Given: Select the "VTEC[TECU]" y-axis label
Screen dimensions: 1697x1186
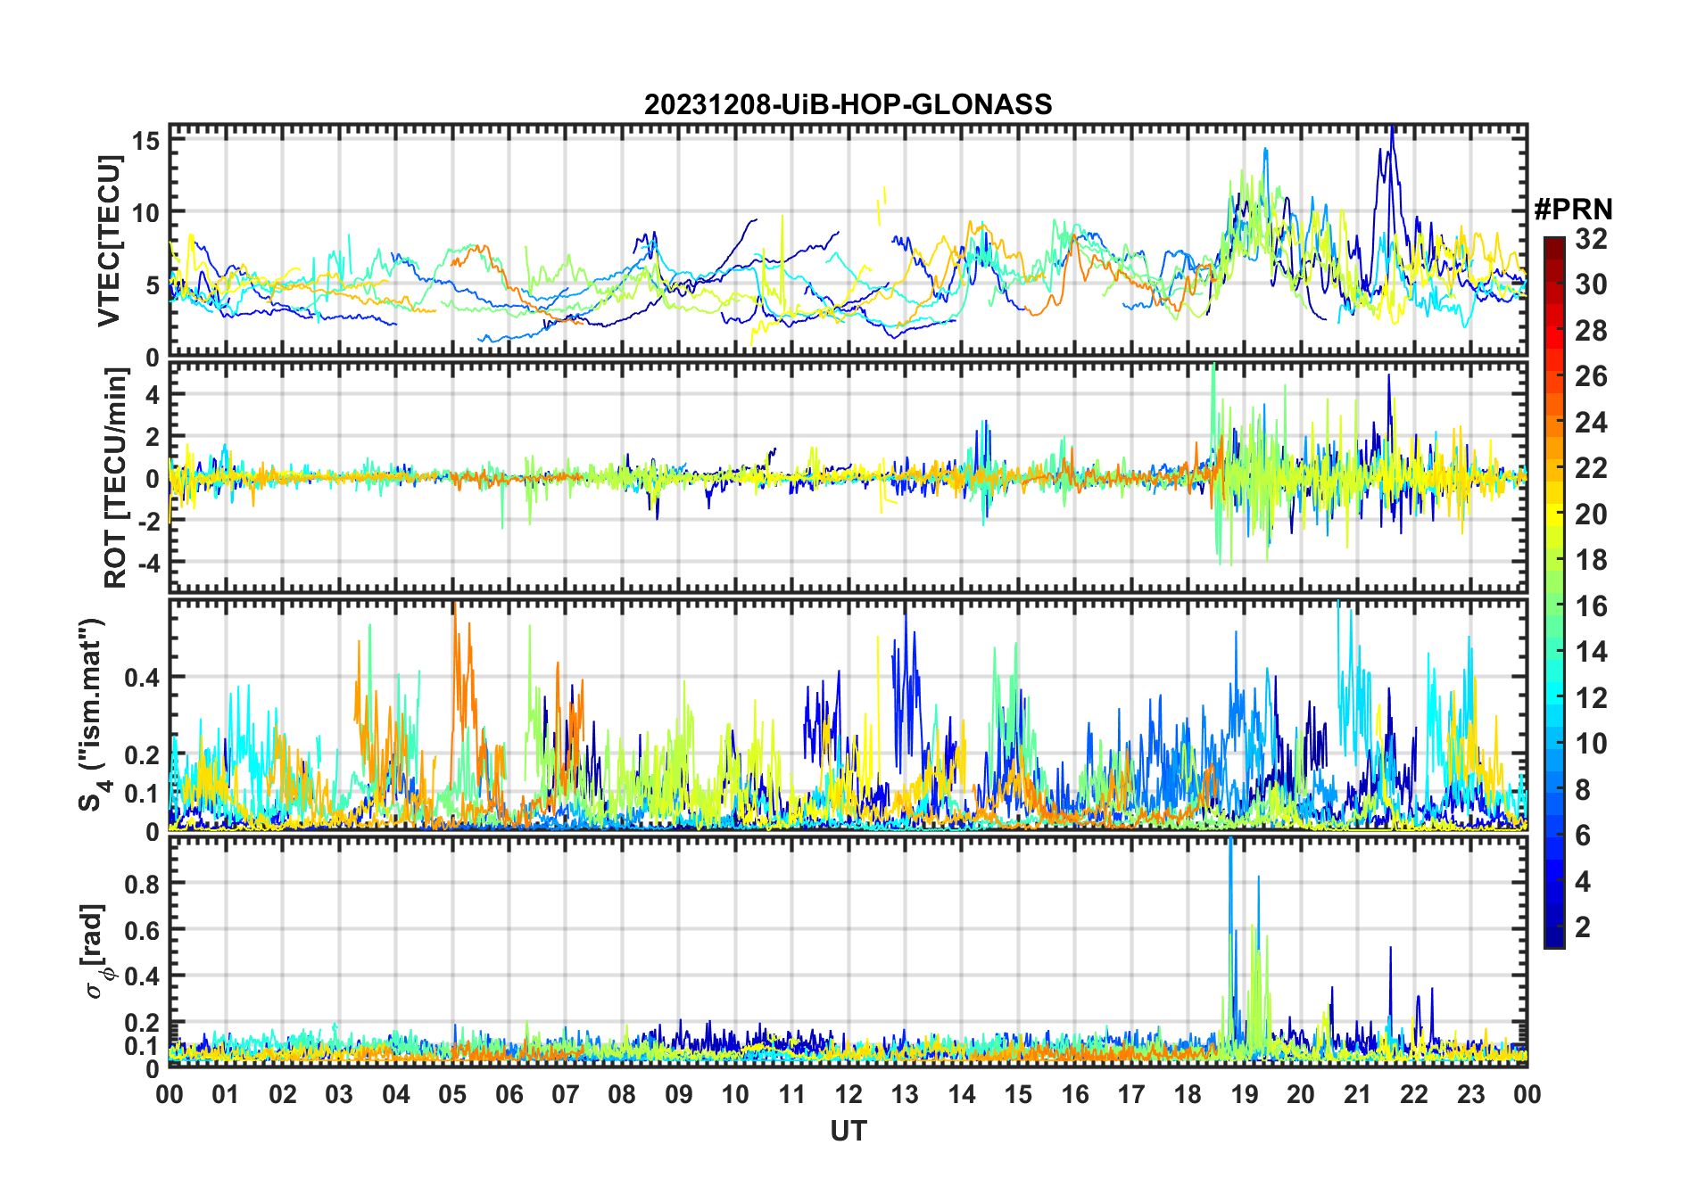Looking at the screenshot, I should pos(110,241).
